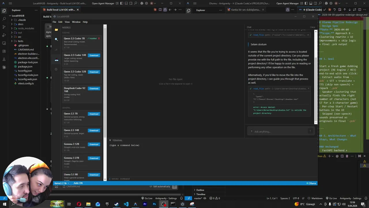Image resolution: width=369 pixels, height=208 pixels.
Task: Open package.json in the Explorer tree
Action: point(25,66)
